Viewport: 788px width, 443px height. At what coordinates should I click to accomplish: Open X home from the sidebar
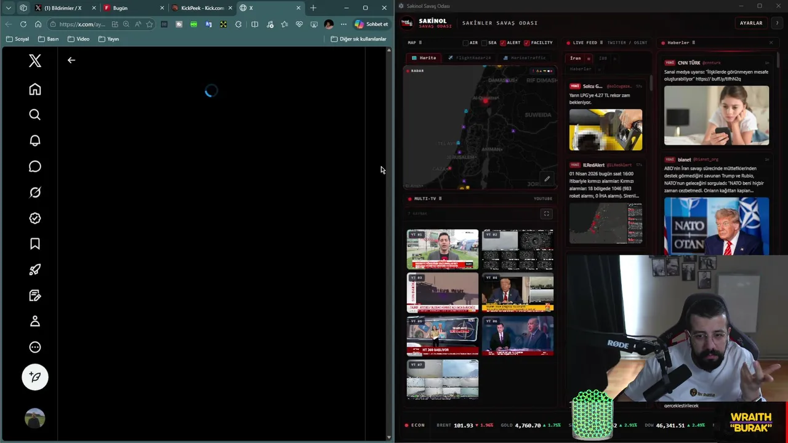[35, 89]
